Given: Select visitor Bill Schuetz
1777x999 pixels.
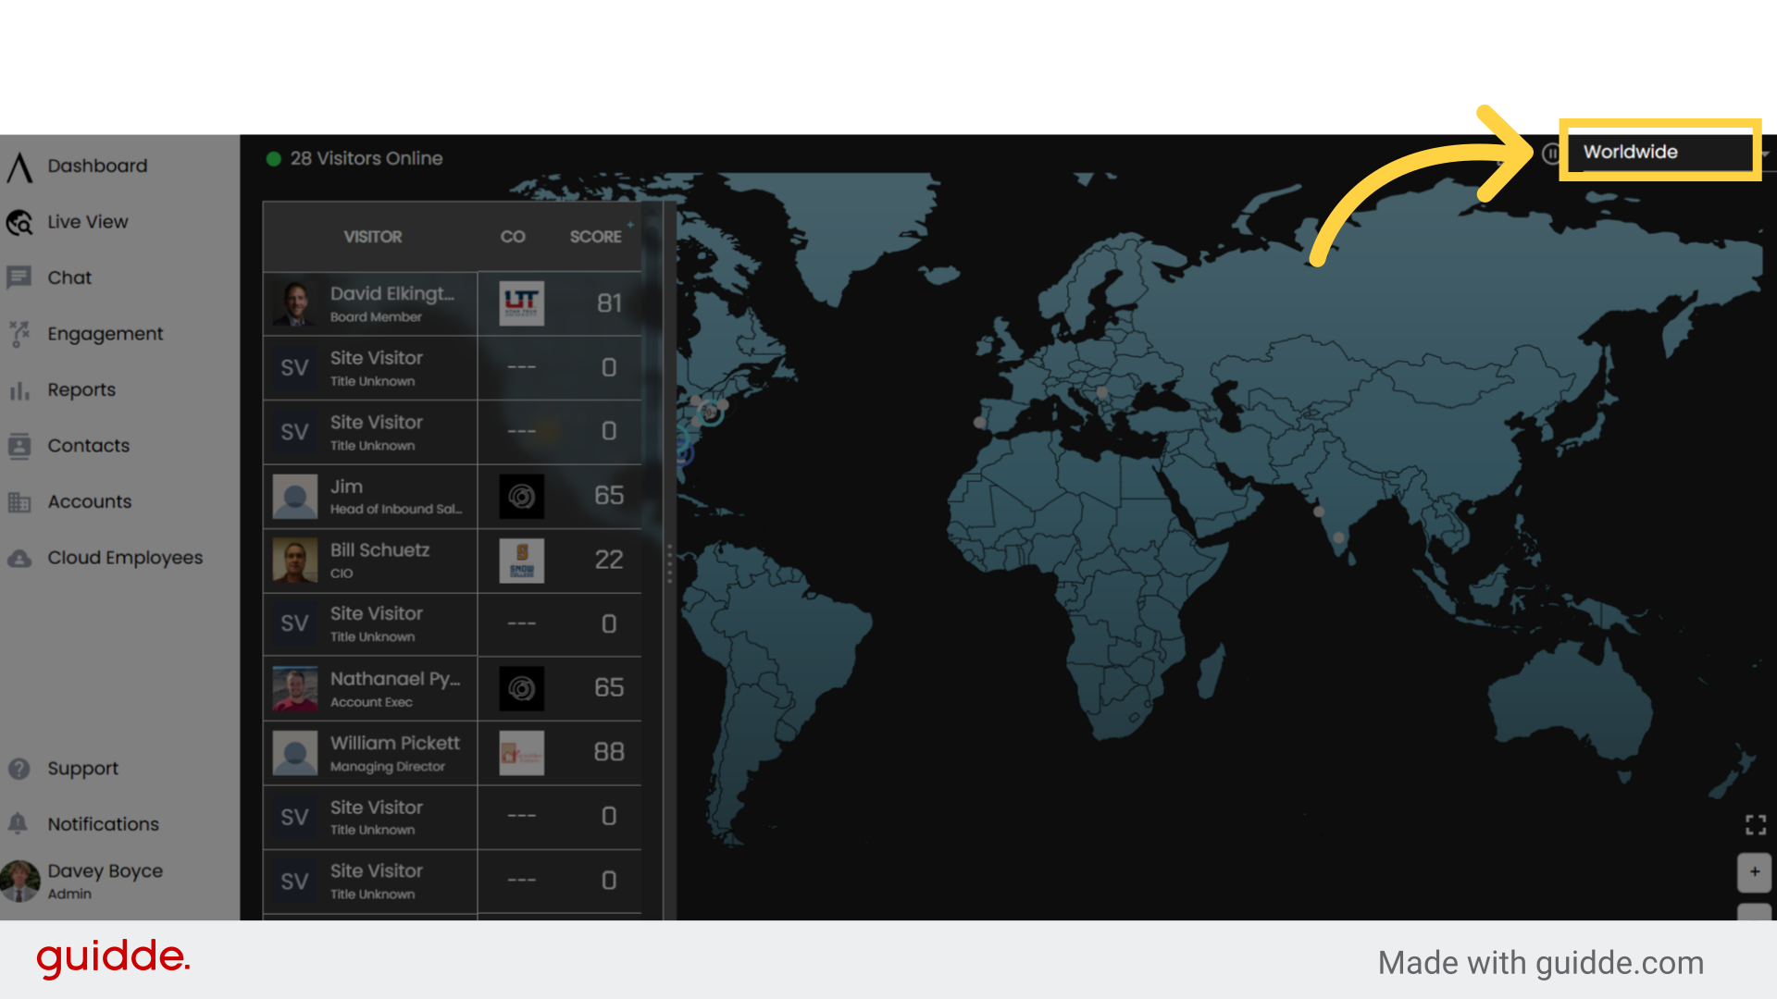Looking at the screenshot, I should [453, 561].
